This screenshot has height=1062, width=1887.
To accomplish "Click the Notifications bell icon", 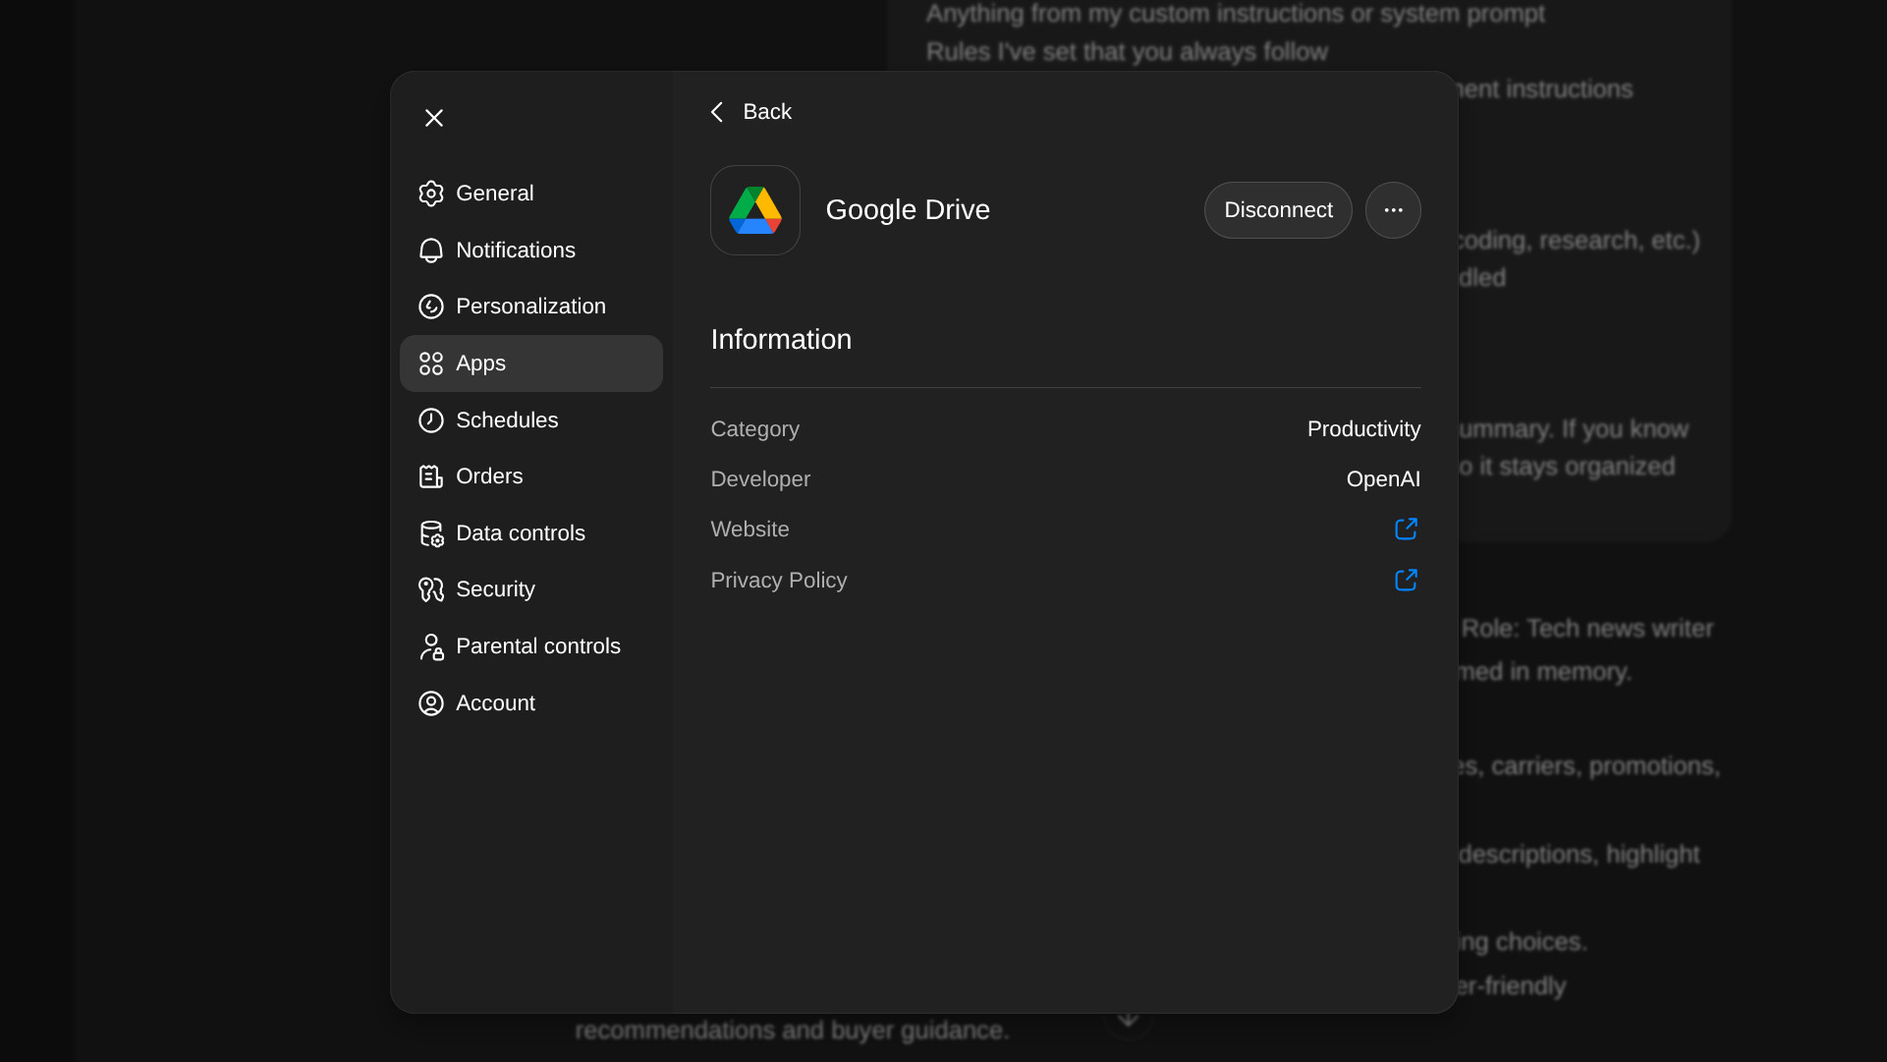I will 430,251.
